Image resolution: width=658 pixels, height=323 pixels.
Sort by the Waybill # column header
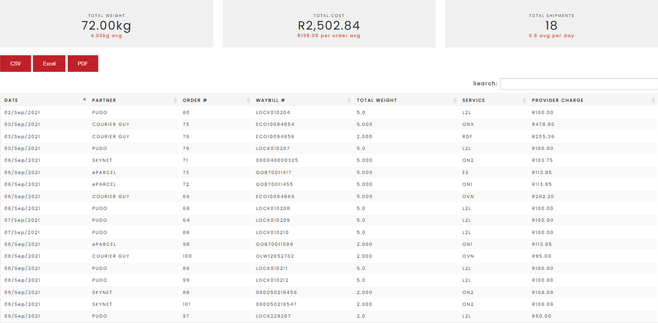303,100
